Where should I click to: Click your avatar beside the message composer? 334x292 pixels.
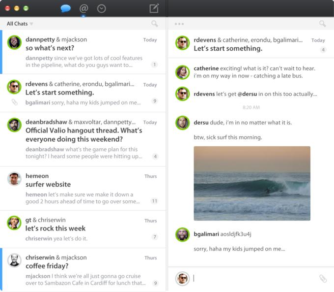182,279
